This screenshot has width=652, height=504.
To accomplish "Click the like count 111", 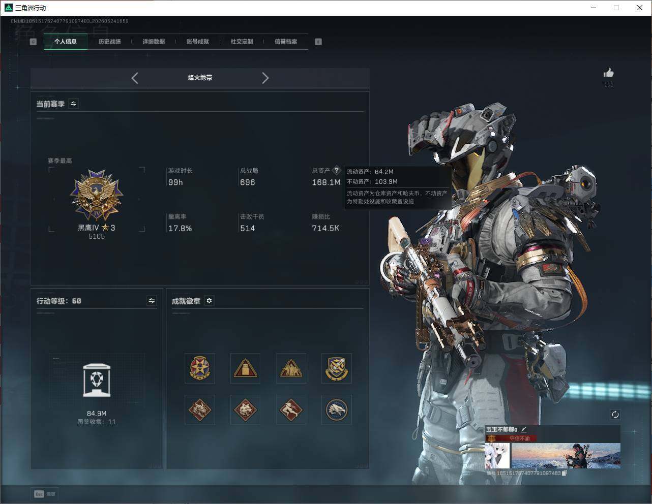I will (609, 85).
